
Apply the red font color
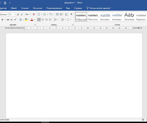pos(32,20)
